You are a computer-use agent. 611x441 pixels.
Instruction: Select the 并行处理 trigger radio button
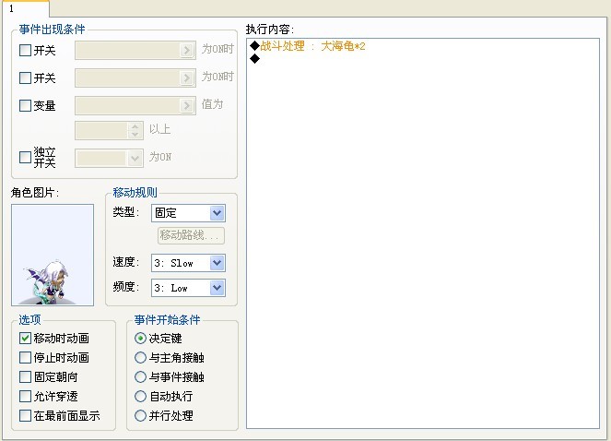click(140, 416)
